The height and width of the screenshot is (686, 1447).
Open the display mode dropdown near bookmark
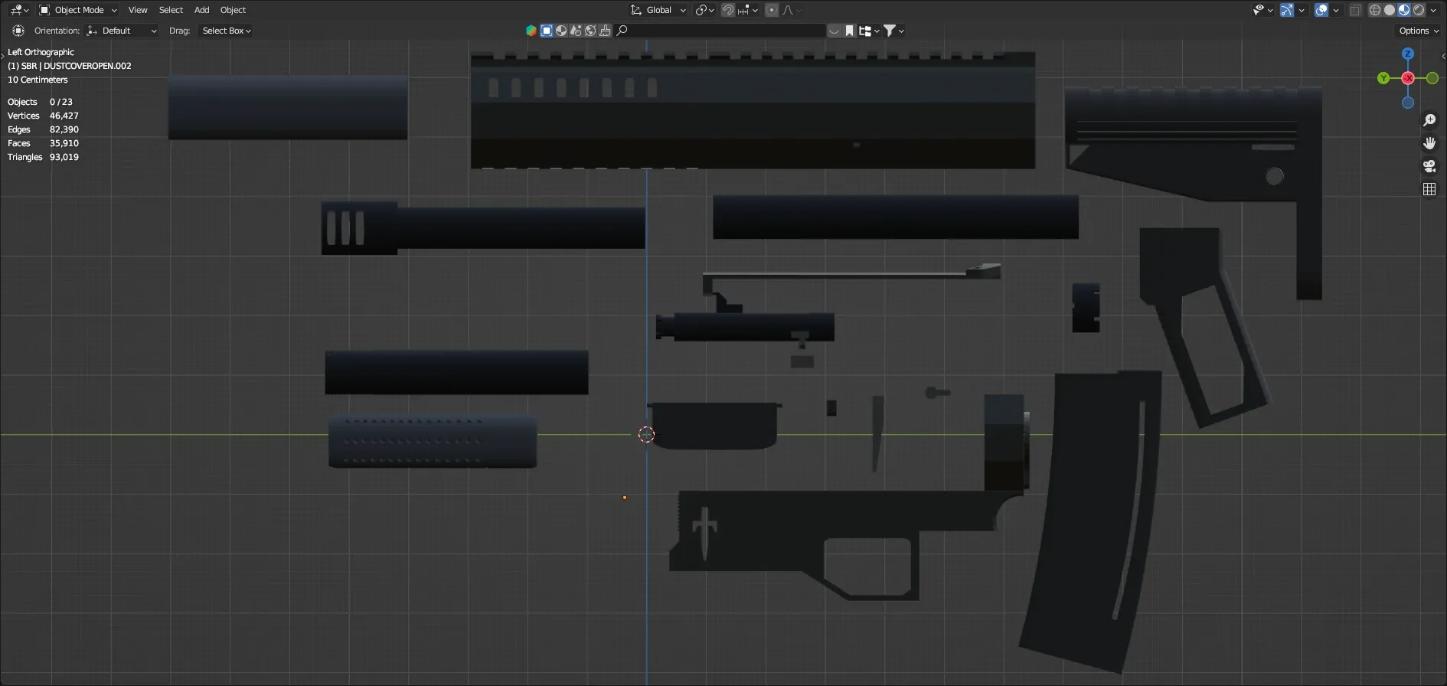click(x=869, y=31)
